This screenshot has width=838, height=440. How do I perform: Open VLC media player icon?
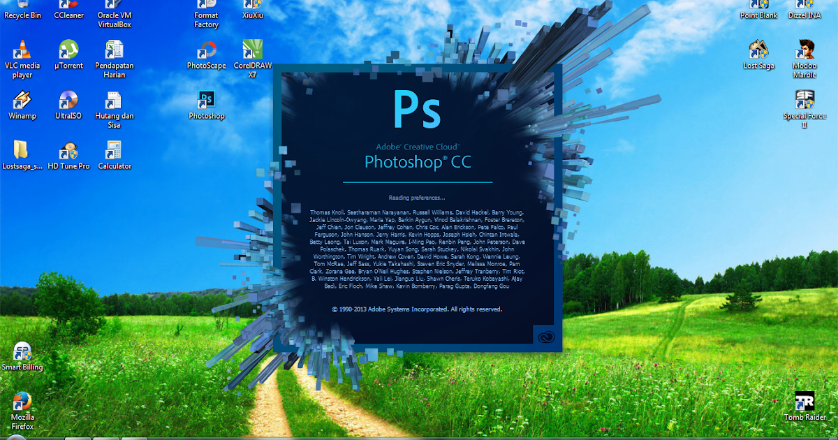(22, 59)
